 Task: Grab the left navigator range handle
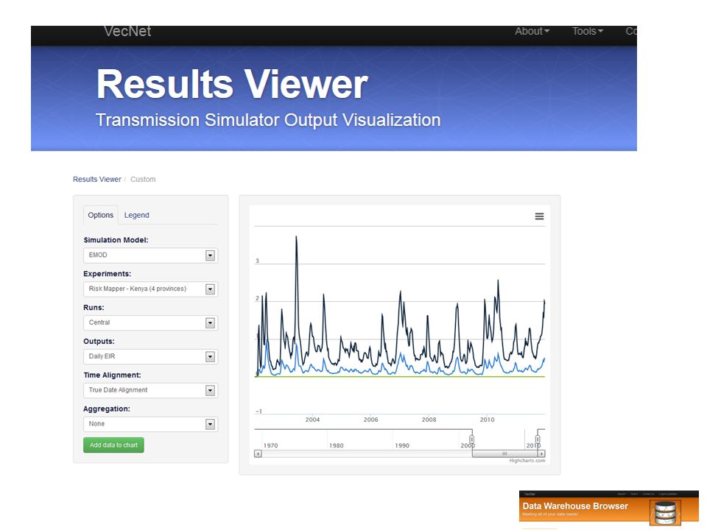471,439
